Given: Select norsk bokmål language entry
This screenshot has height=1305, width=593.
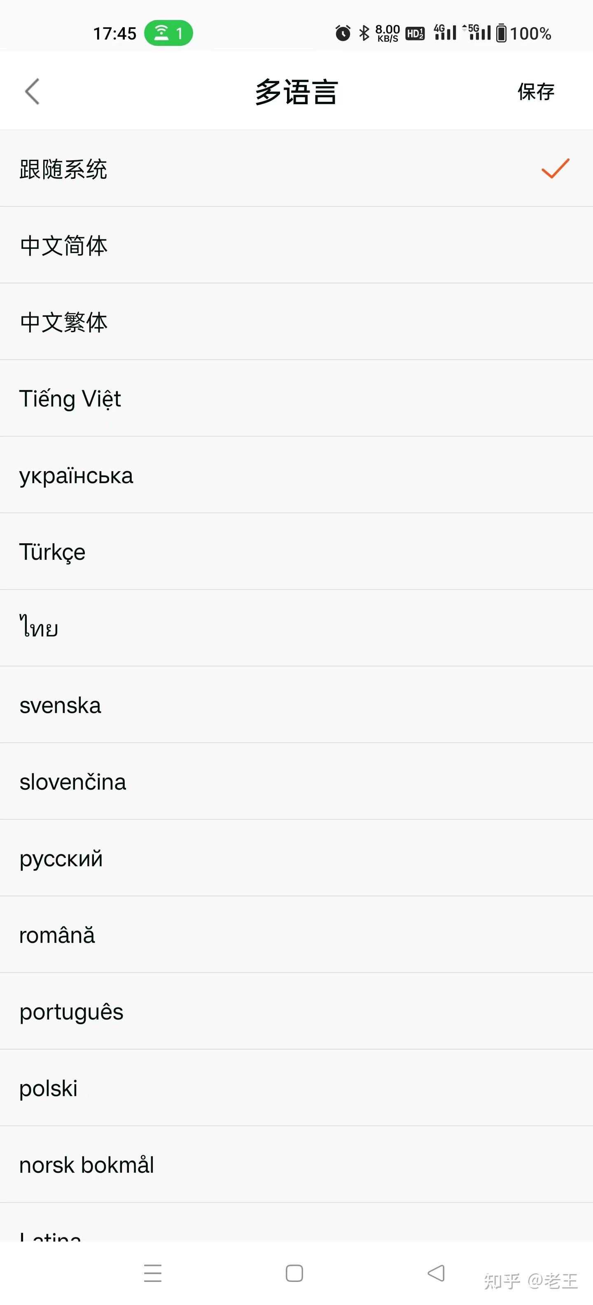Looking at the screenshot, I should [86, 1165].
